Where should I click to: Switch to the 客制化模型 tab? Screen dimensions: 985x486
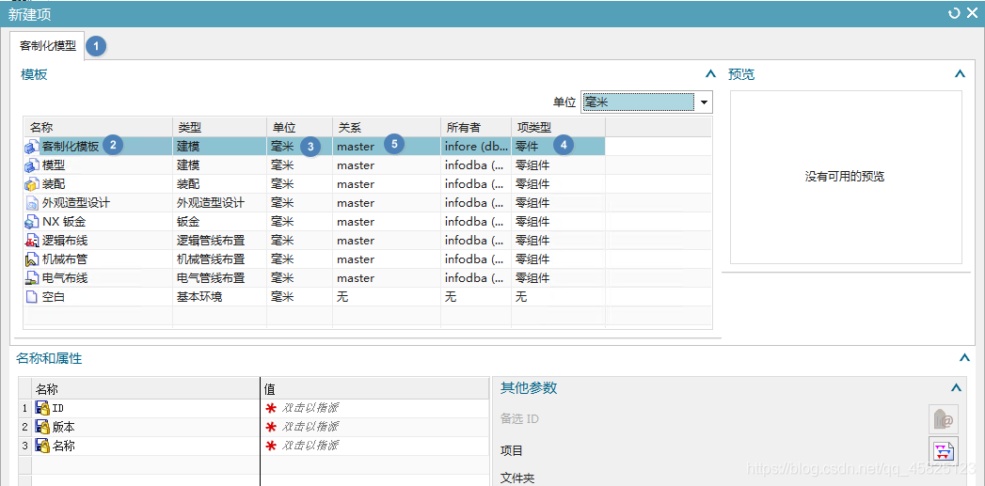tap(48, 46)
